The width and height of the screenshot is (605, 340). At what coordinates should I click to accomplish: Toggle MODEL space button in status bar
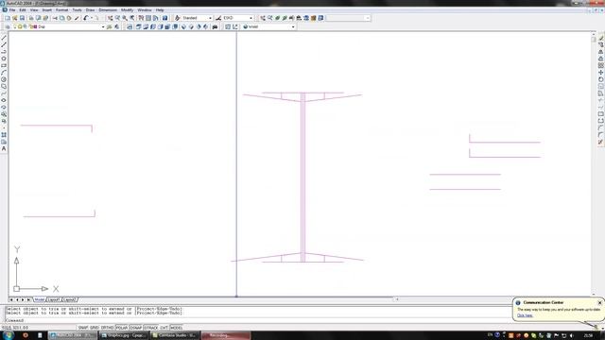click(177, 328)
